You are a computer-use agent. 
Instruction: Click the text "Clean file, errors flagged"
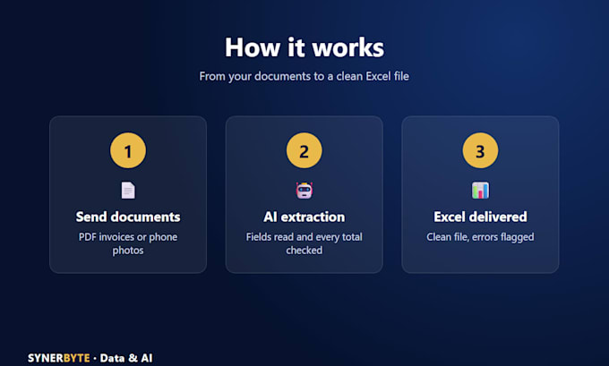[480, 237]
